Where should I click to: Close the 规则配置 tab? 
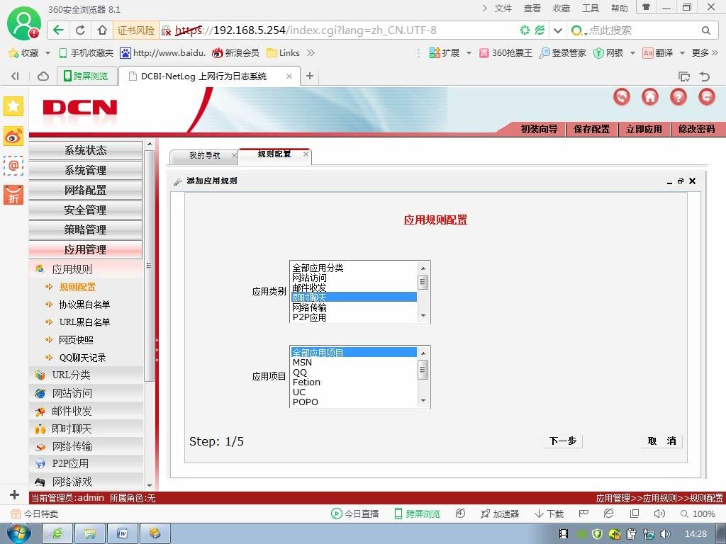306,154
